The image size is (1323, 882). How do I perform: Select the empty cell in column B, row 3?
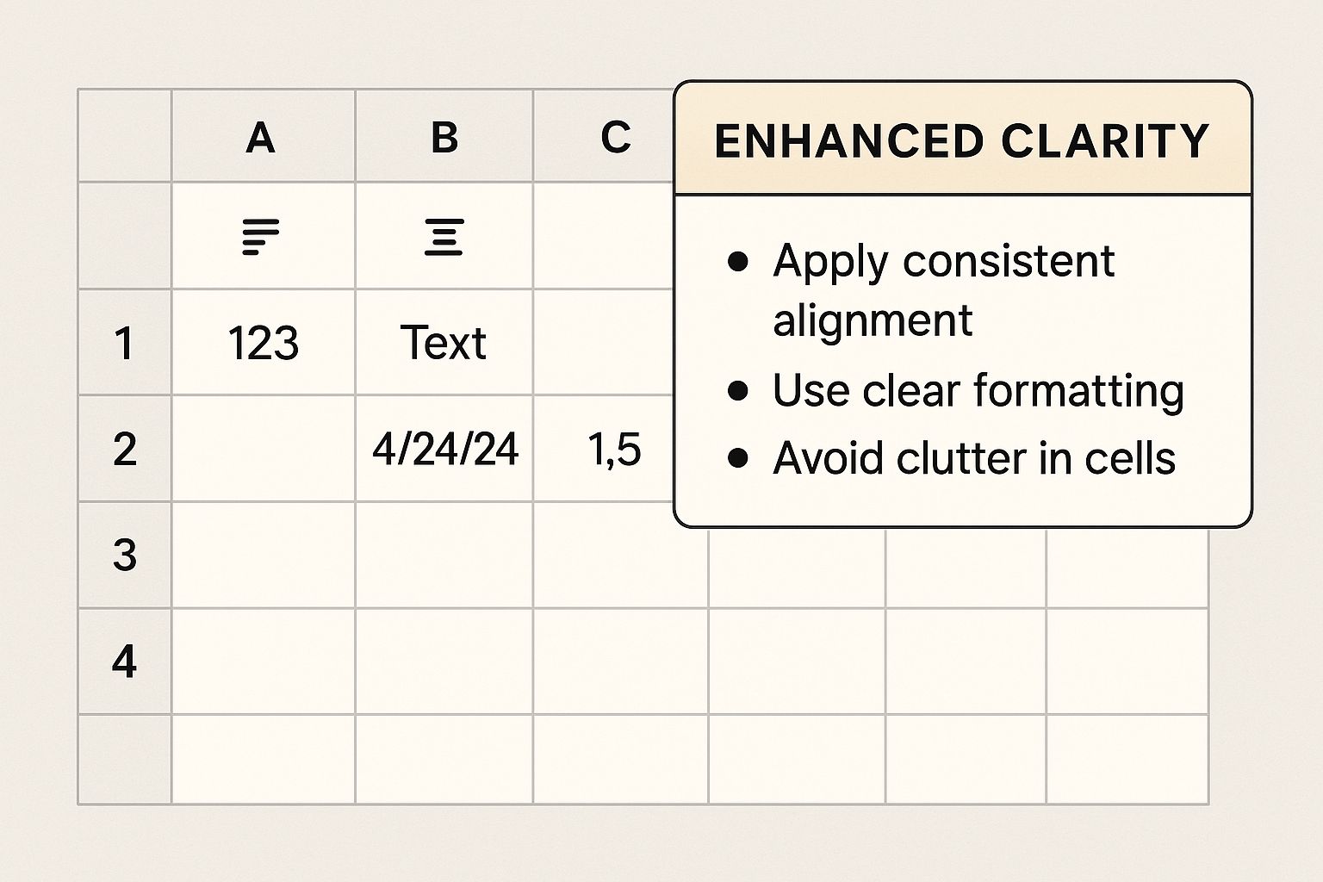[444, 555]
